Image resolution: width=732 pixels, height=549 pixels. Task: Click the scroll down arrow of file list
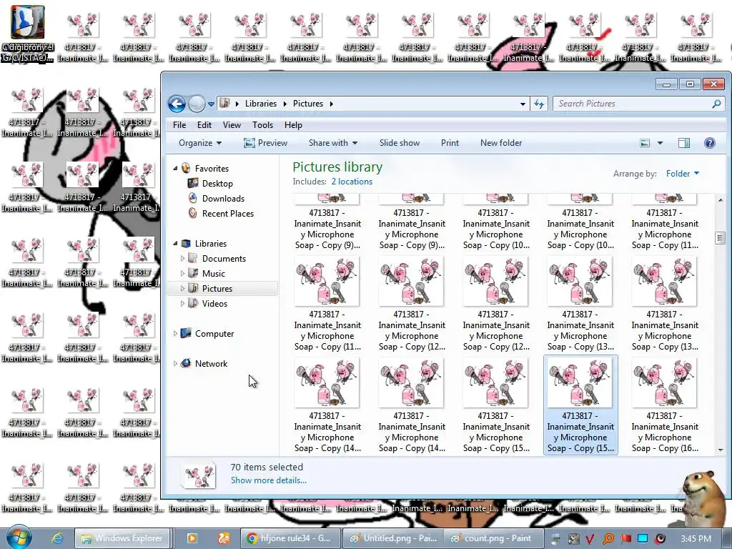point(720,450)
